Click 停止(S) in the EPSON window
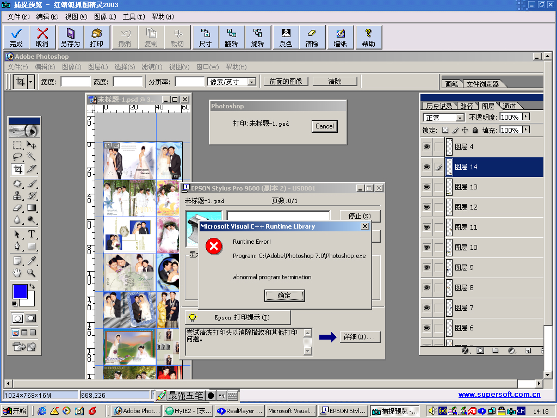The height and width of the screenshot is (418, 557). click(360, 216)
